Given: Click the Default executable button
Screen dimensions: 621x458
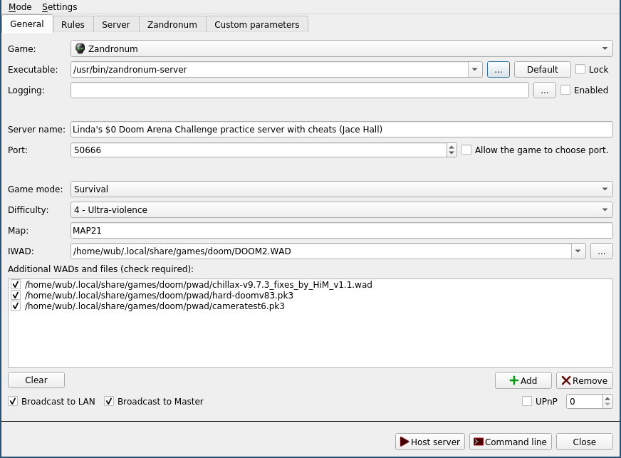Looking at the screenshot, I should 542,69.
